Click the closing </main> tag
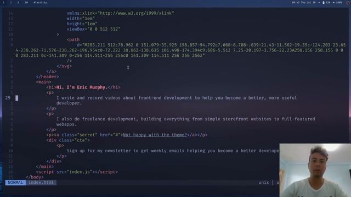This screenshot has height=197, width=351. pos(45,166)
